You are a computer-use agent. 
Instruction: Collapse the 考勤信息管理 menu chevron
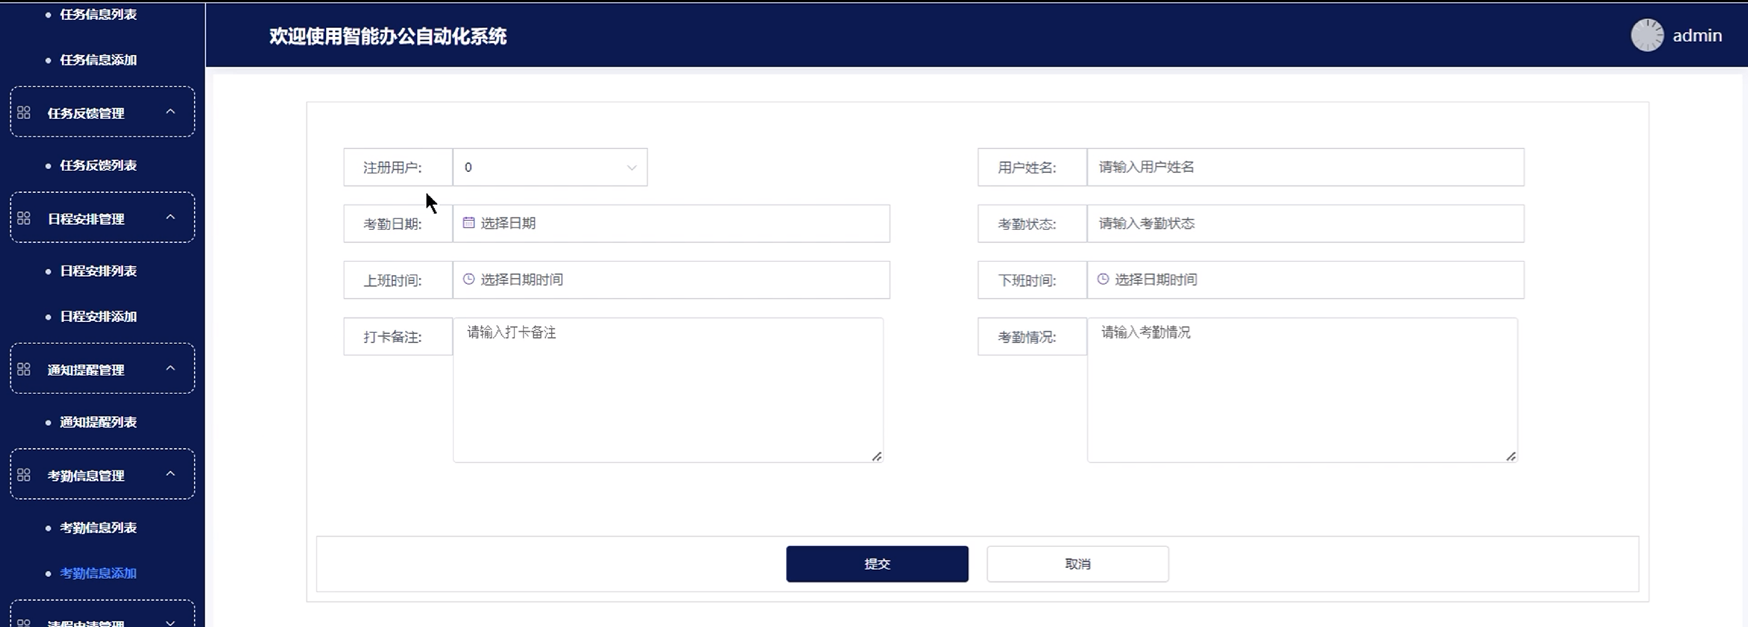[x=170, y=475]
